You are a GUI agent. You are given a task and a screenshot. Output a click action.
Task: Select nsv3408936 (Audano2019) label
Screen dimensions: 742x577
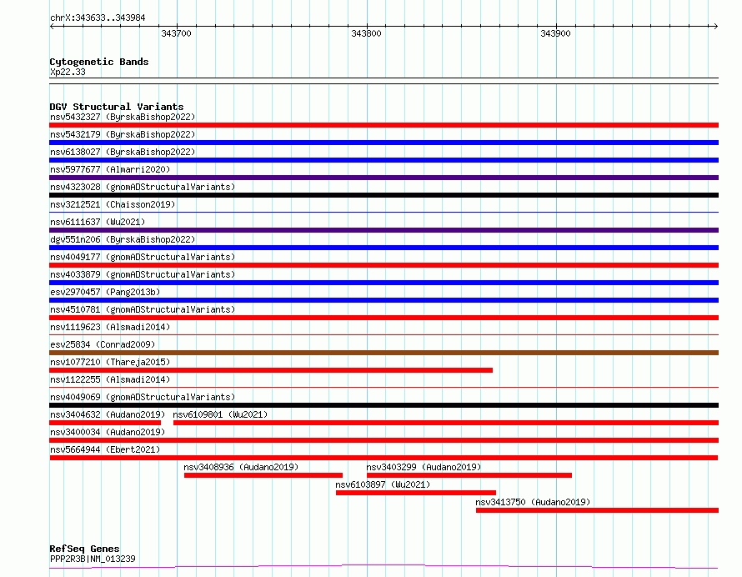coord(241,467)
